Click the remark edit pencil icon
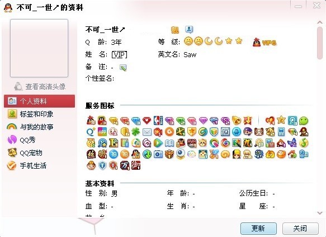 pos(123,67)
